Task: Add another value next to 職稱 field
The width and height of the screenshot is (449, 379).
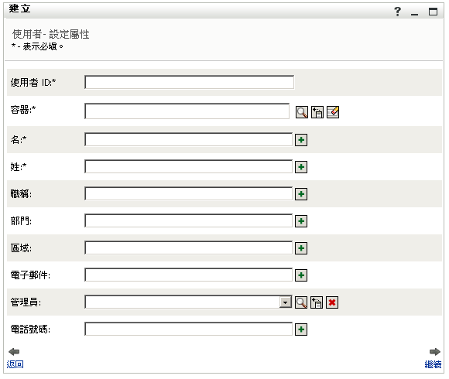Action: pos(301,194)
